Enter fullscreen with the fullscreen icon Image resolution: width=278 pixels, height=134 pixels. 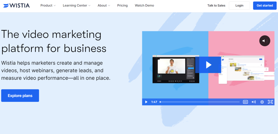pyautogui.click(x=270, y=102)
